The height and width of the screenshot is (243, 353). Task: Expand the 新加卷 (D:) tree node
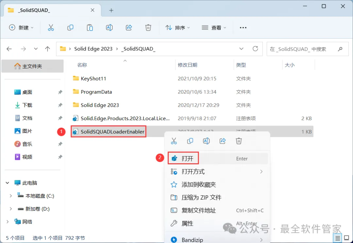pyautogui.click(x=10, y=209)
